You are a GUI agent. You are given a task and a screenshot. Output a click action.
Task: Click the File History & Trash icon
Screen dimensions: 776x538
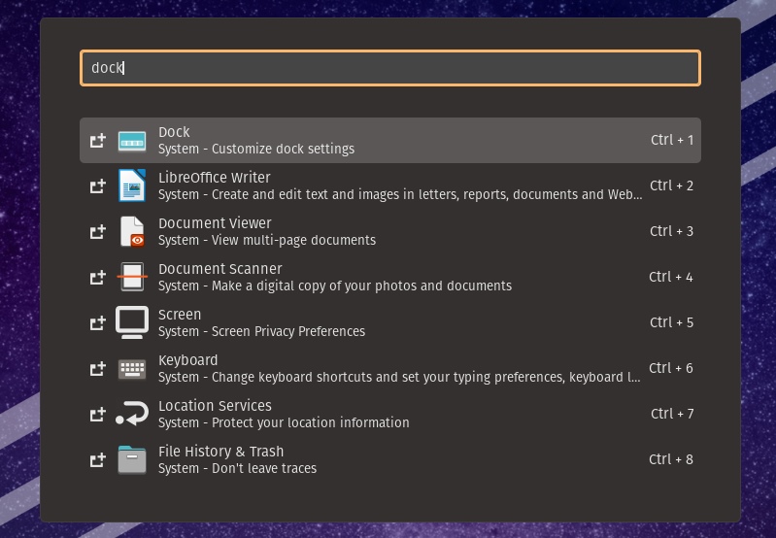132,459
